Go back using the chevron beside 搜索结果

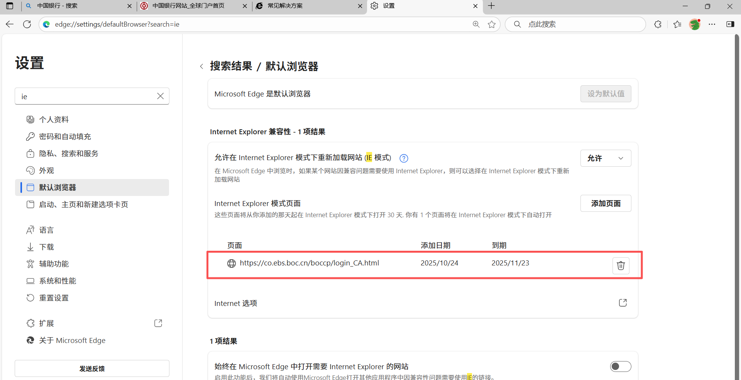click(201, 66)
